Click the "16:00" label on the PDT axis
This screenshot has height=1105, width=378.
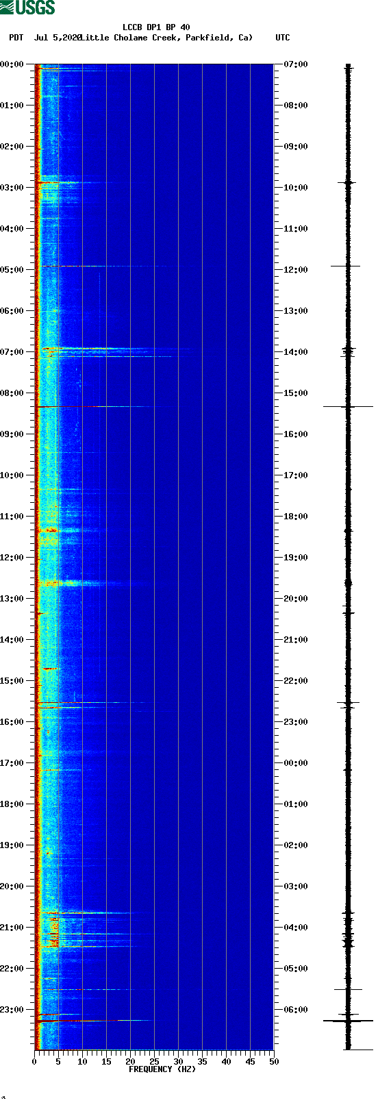tap(12, 722)
